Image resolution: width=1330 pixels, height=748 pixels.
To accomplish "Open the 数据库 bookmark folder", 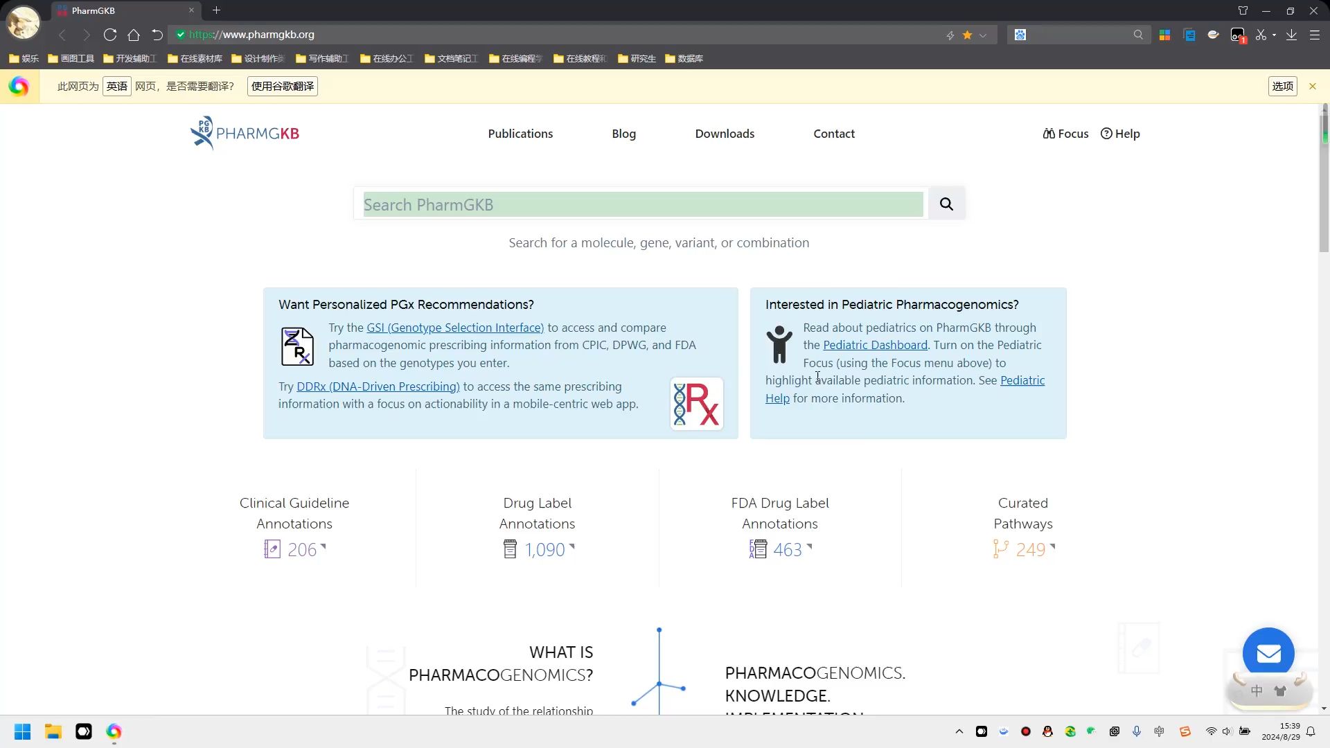I will click(x=684, y=59).
